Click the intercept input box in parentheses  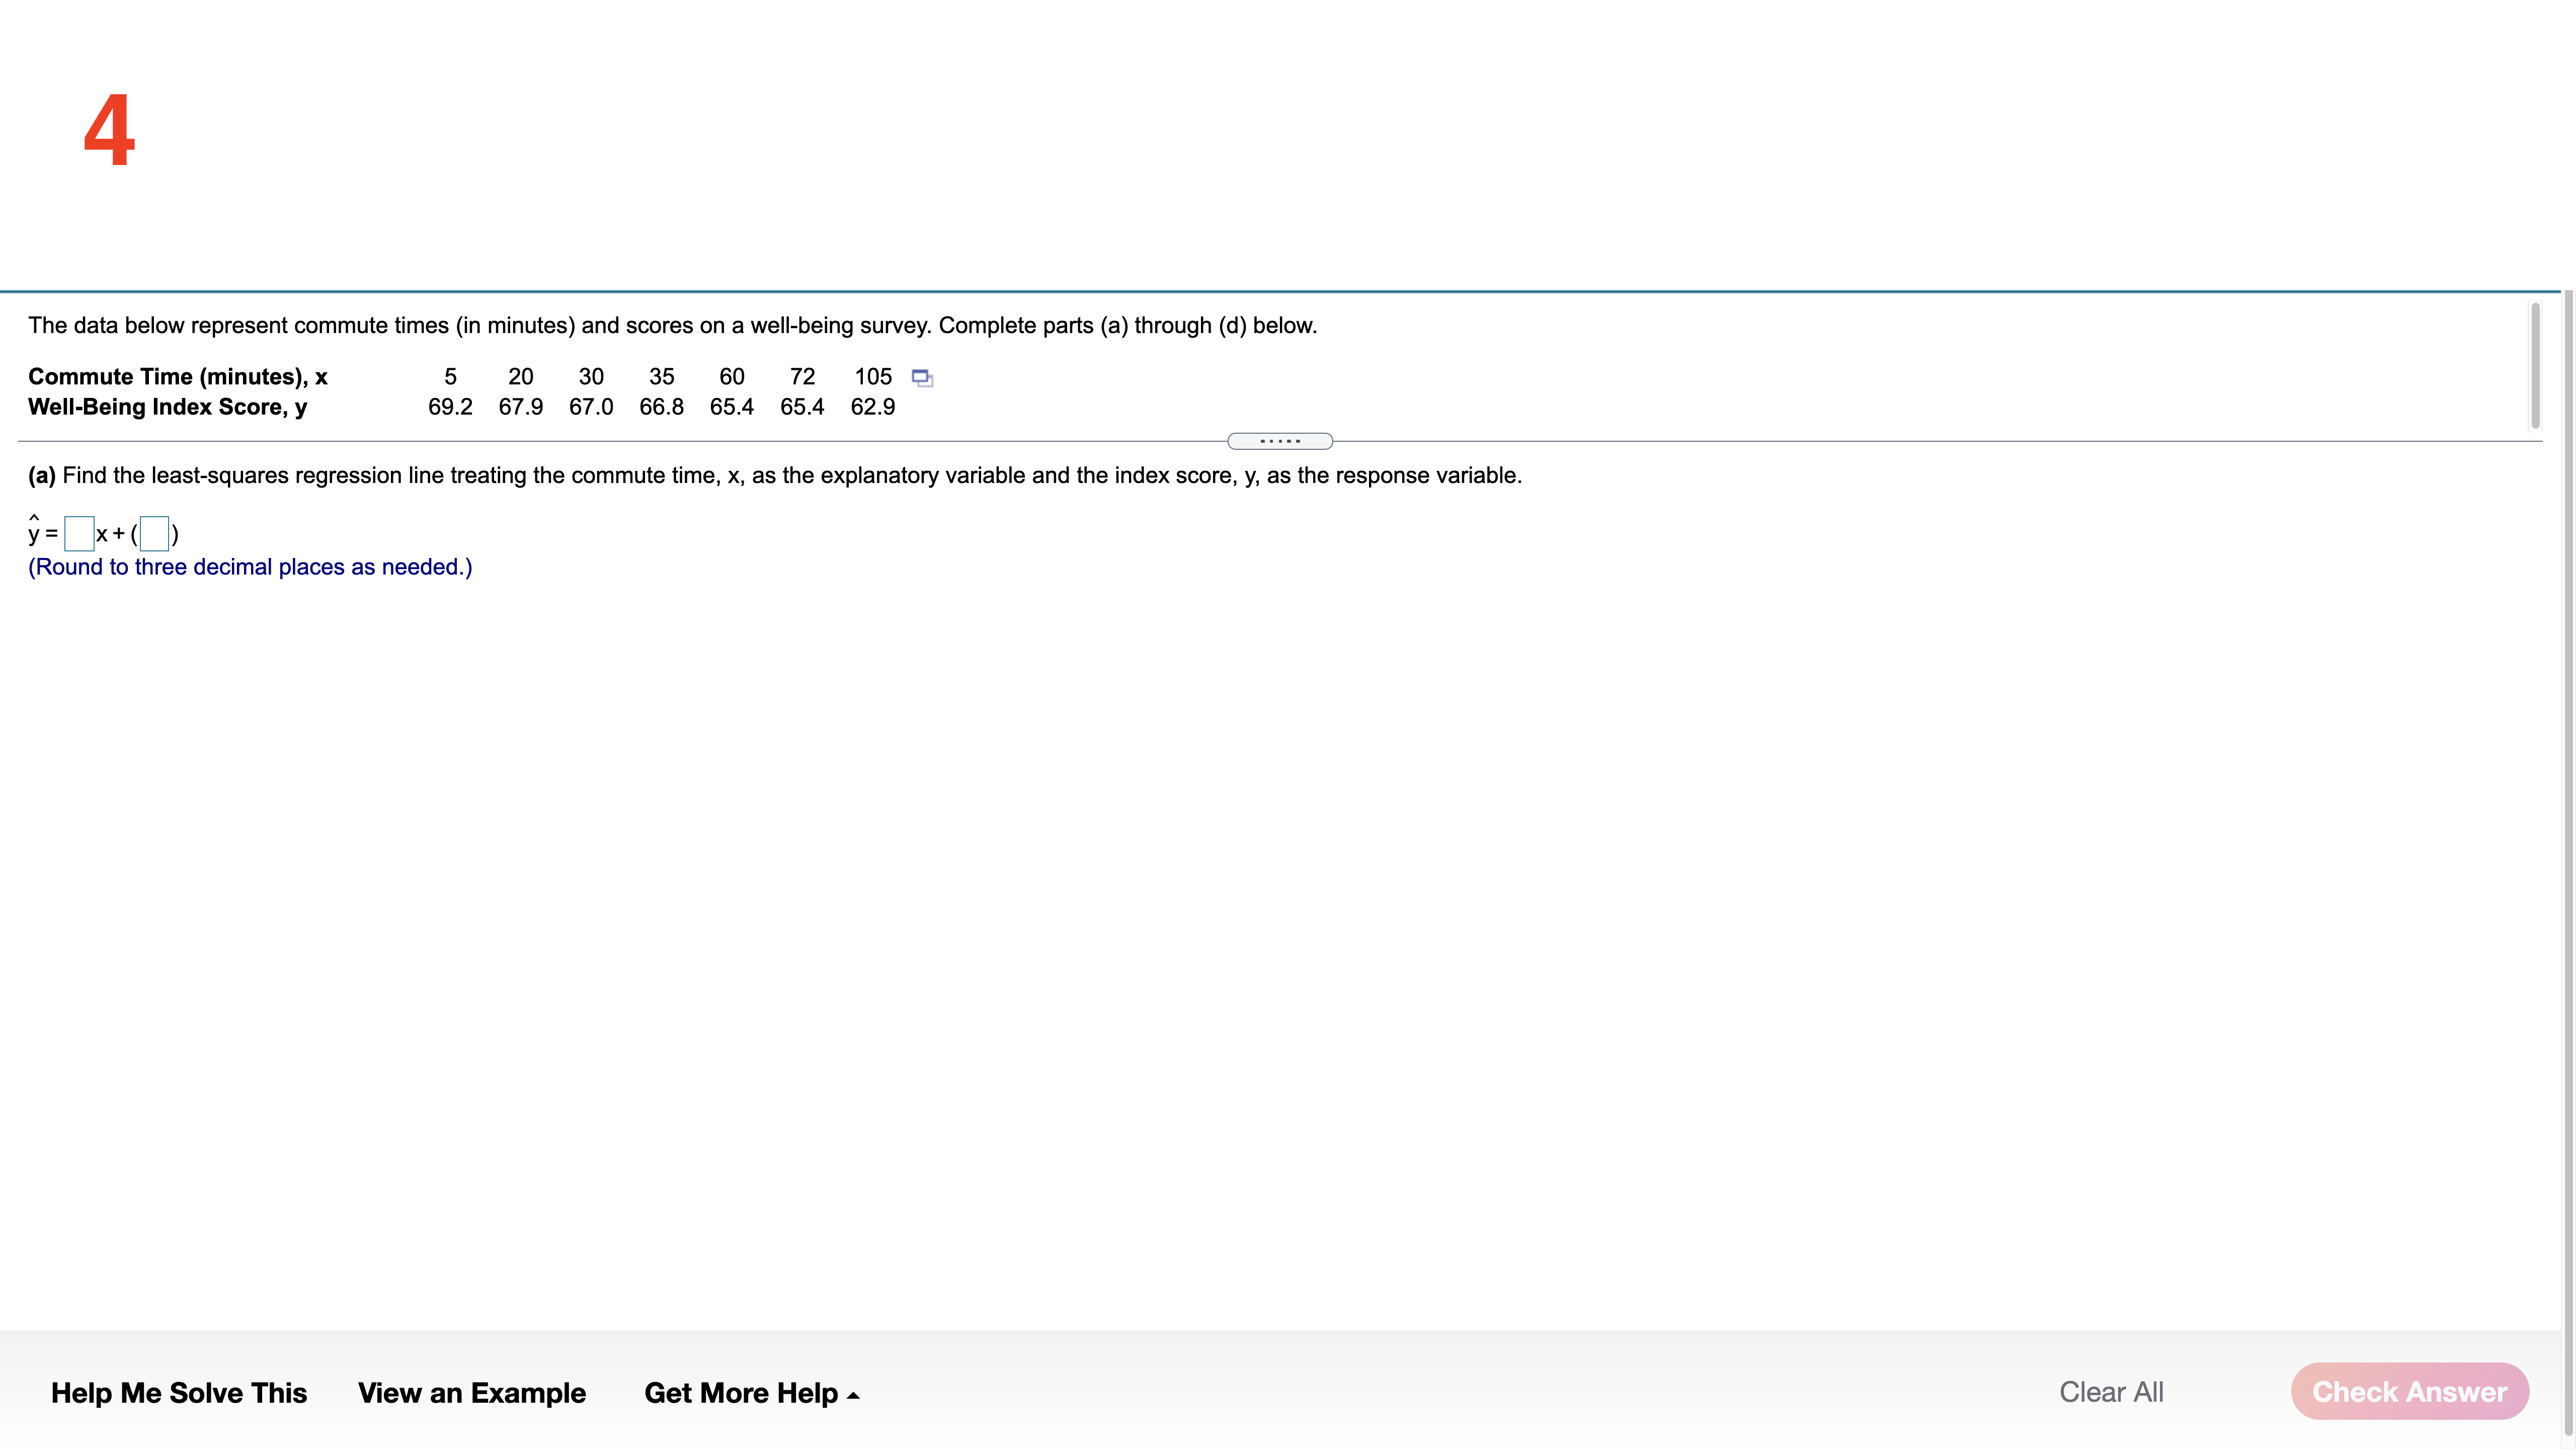pos(154,533)
